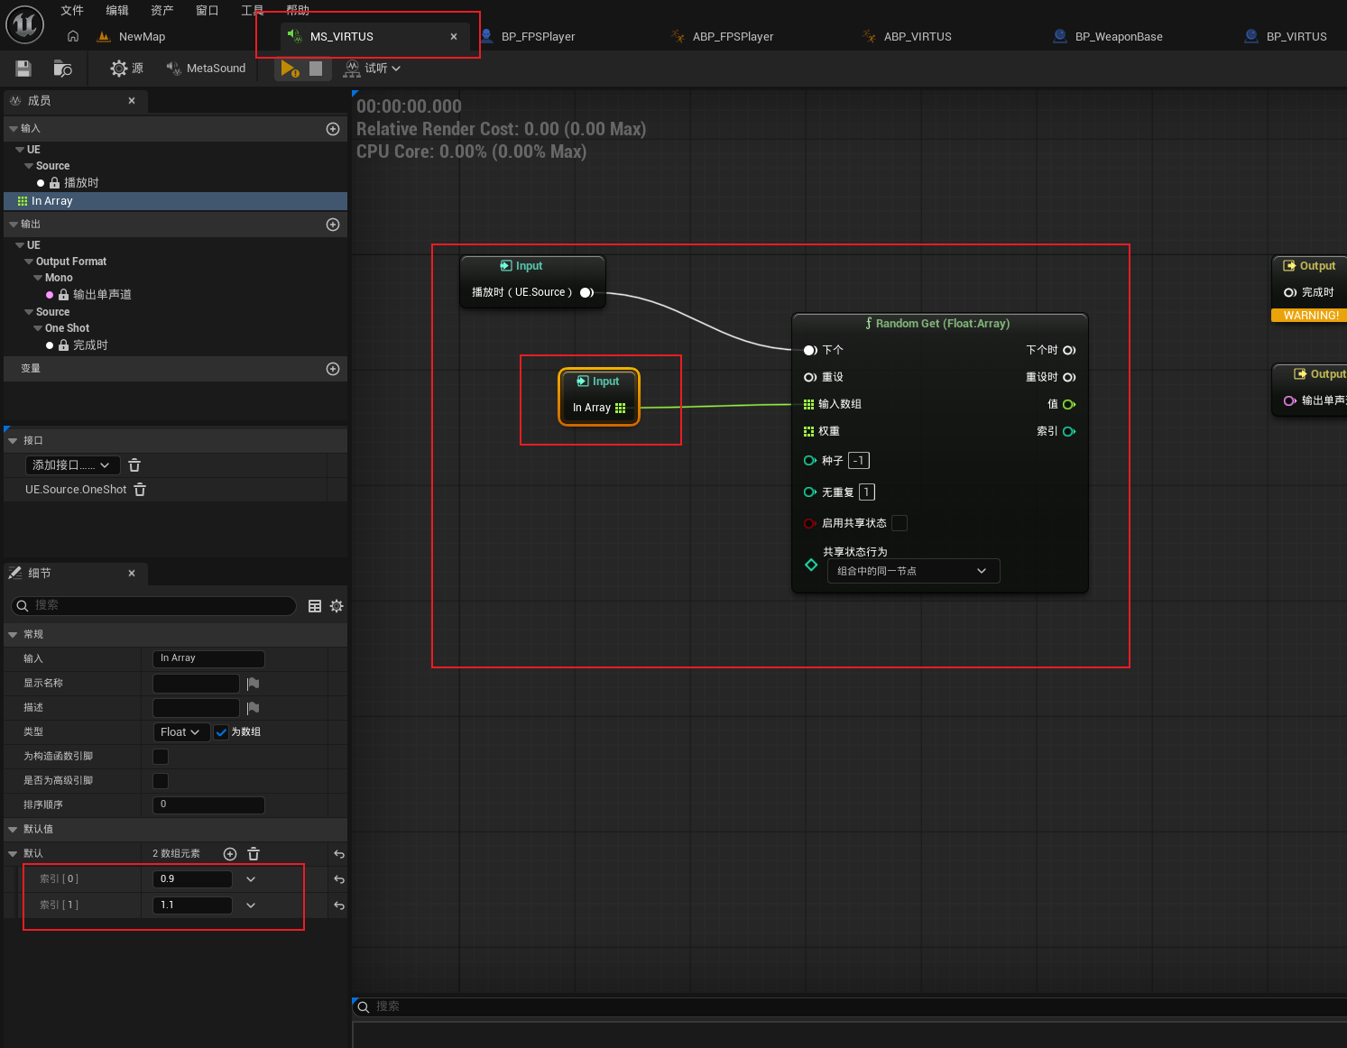
Task: Open the 文件 menu
Action: click(72, 11)
